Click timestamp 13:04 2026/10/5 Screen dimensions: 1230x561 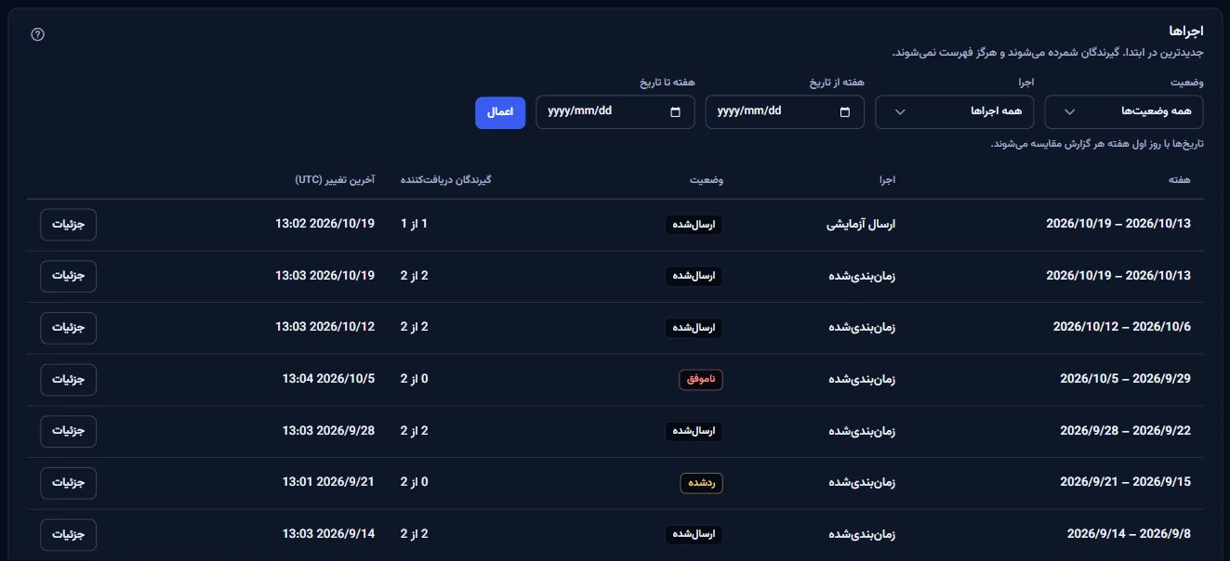tap(328, 379)
